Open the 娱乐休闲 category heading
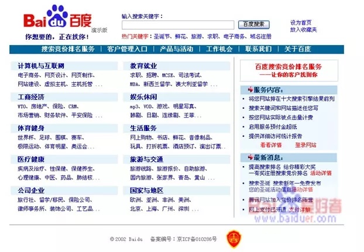364x252 pixels. click(143, 97)
